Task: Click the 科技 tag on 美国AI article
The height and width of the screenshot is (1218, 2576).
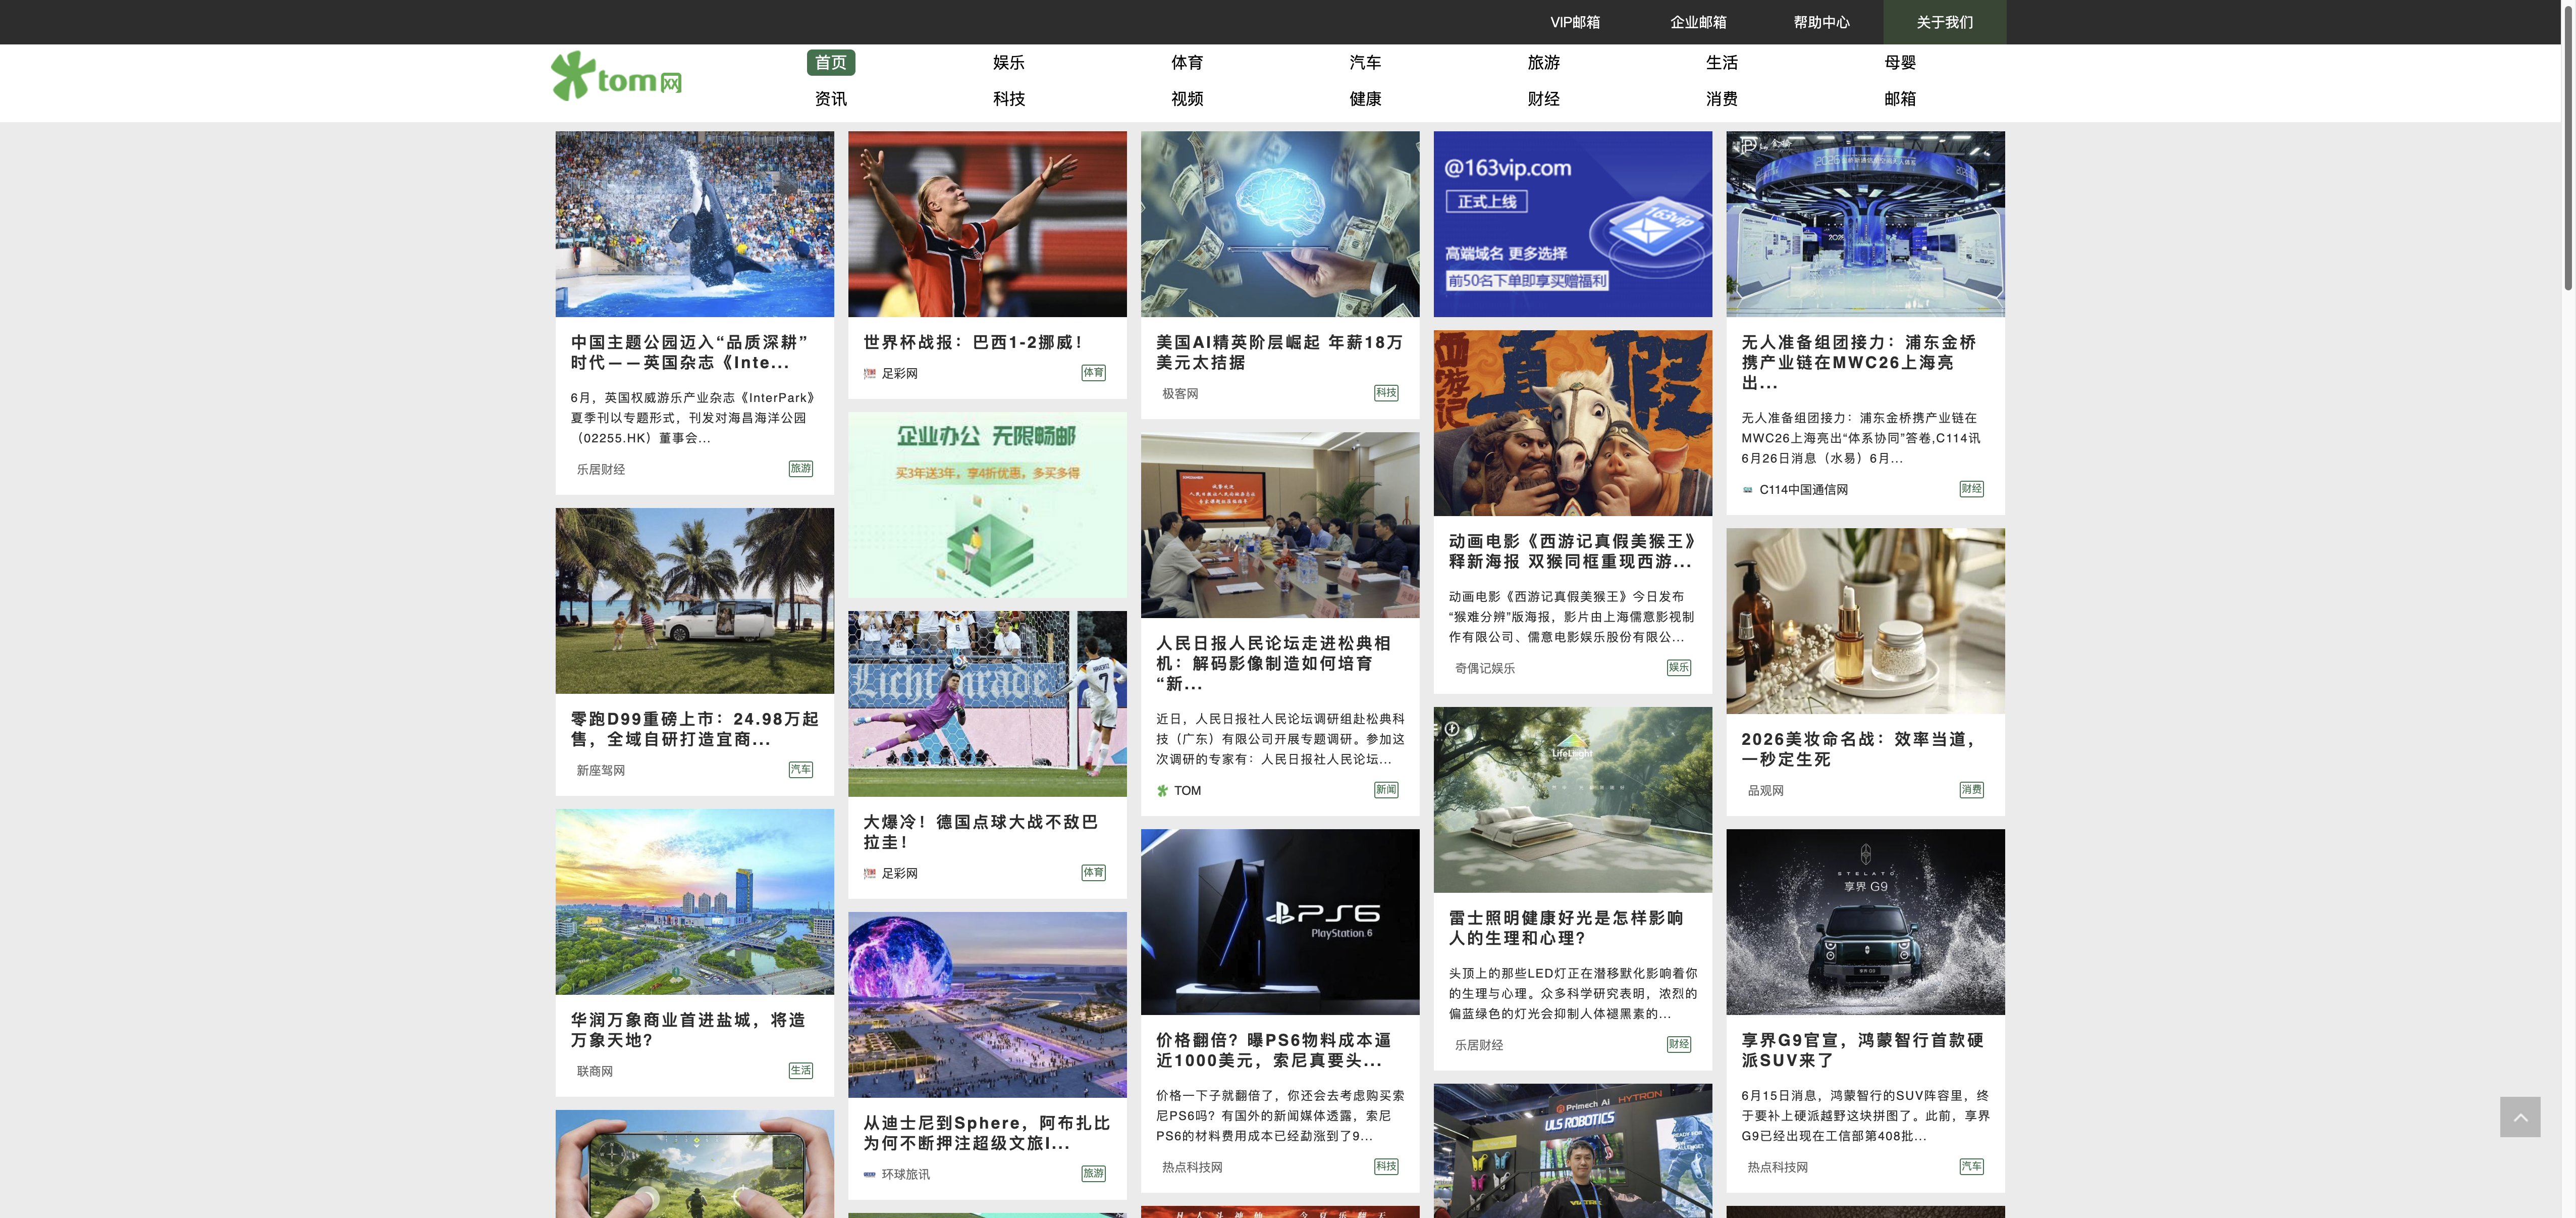Action: coord(1386,392)
